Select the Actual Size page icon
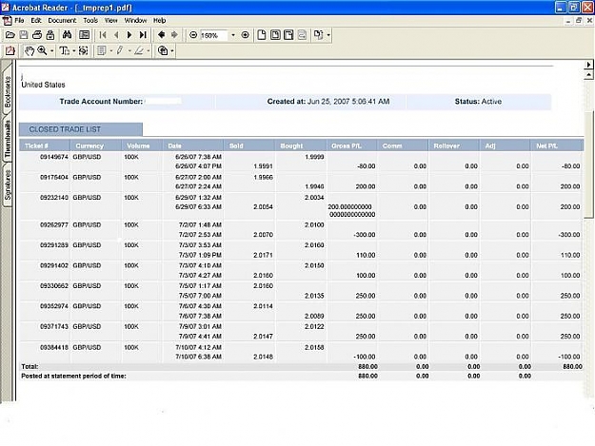 pos(262,35)
